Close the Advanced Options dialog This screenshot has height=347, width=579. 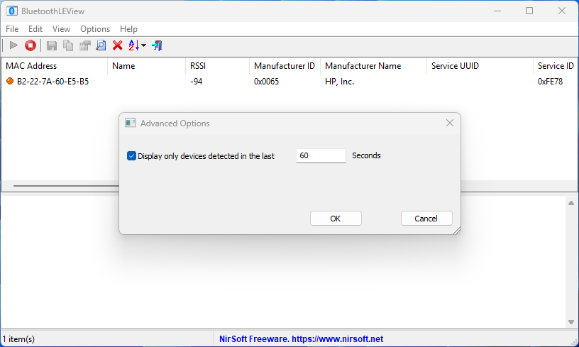tap(449, 123)
